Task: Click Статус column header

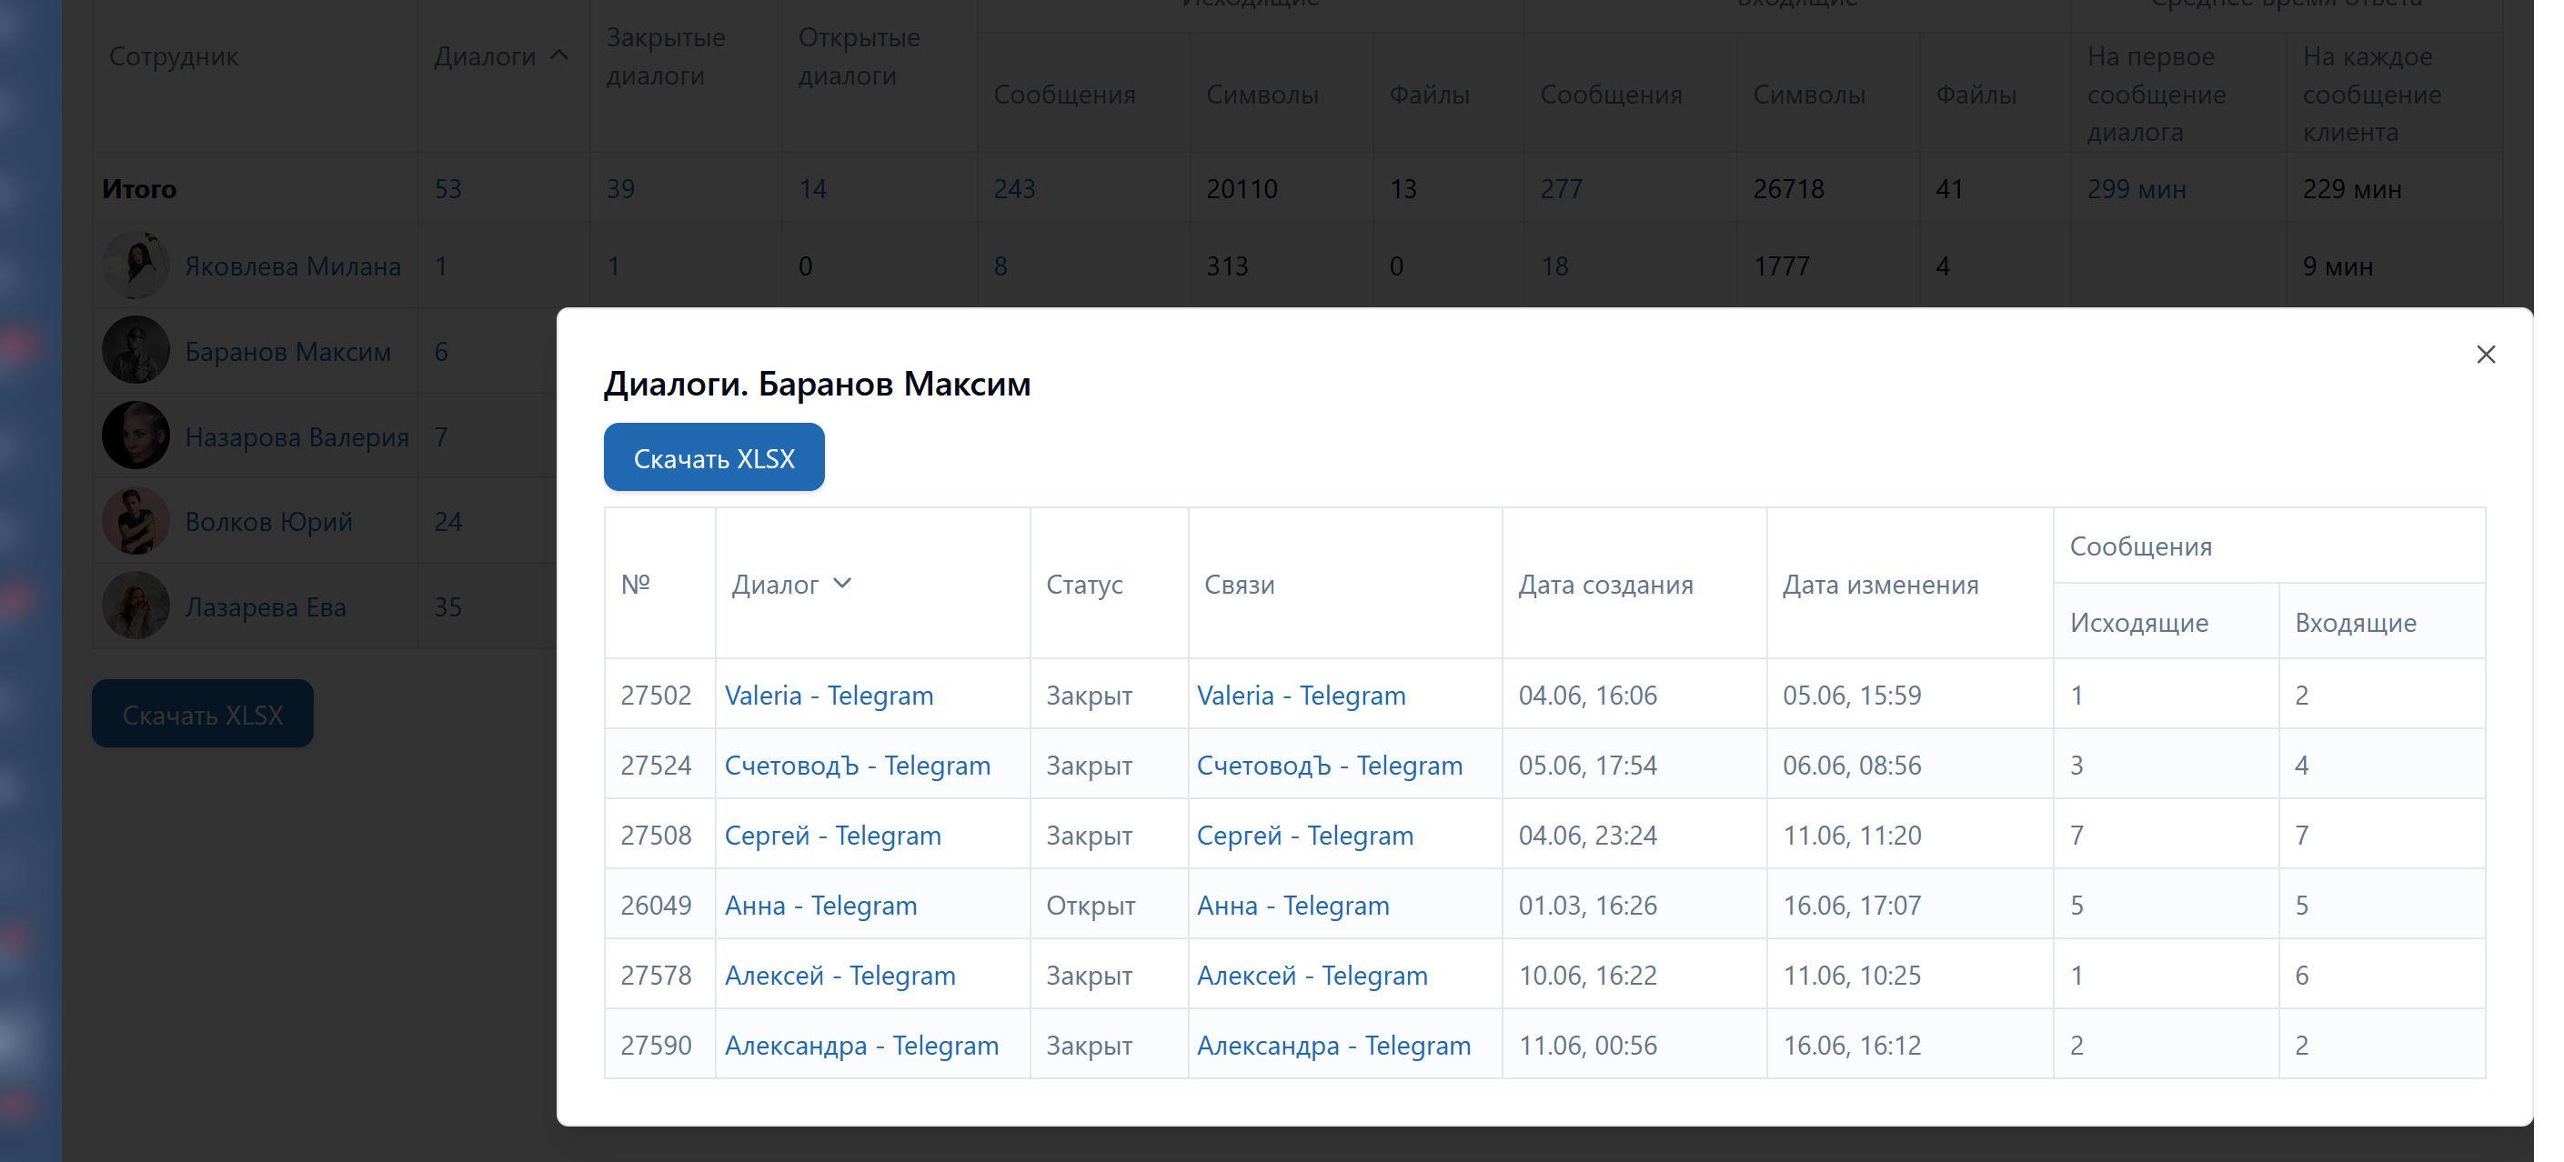Action: point(1083,585)
